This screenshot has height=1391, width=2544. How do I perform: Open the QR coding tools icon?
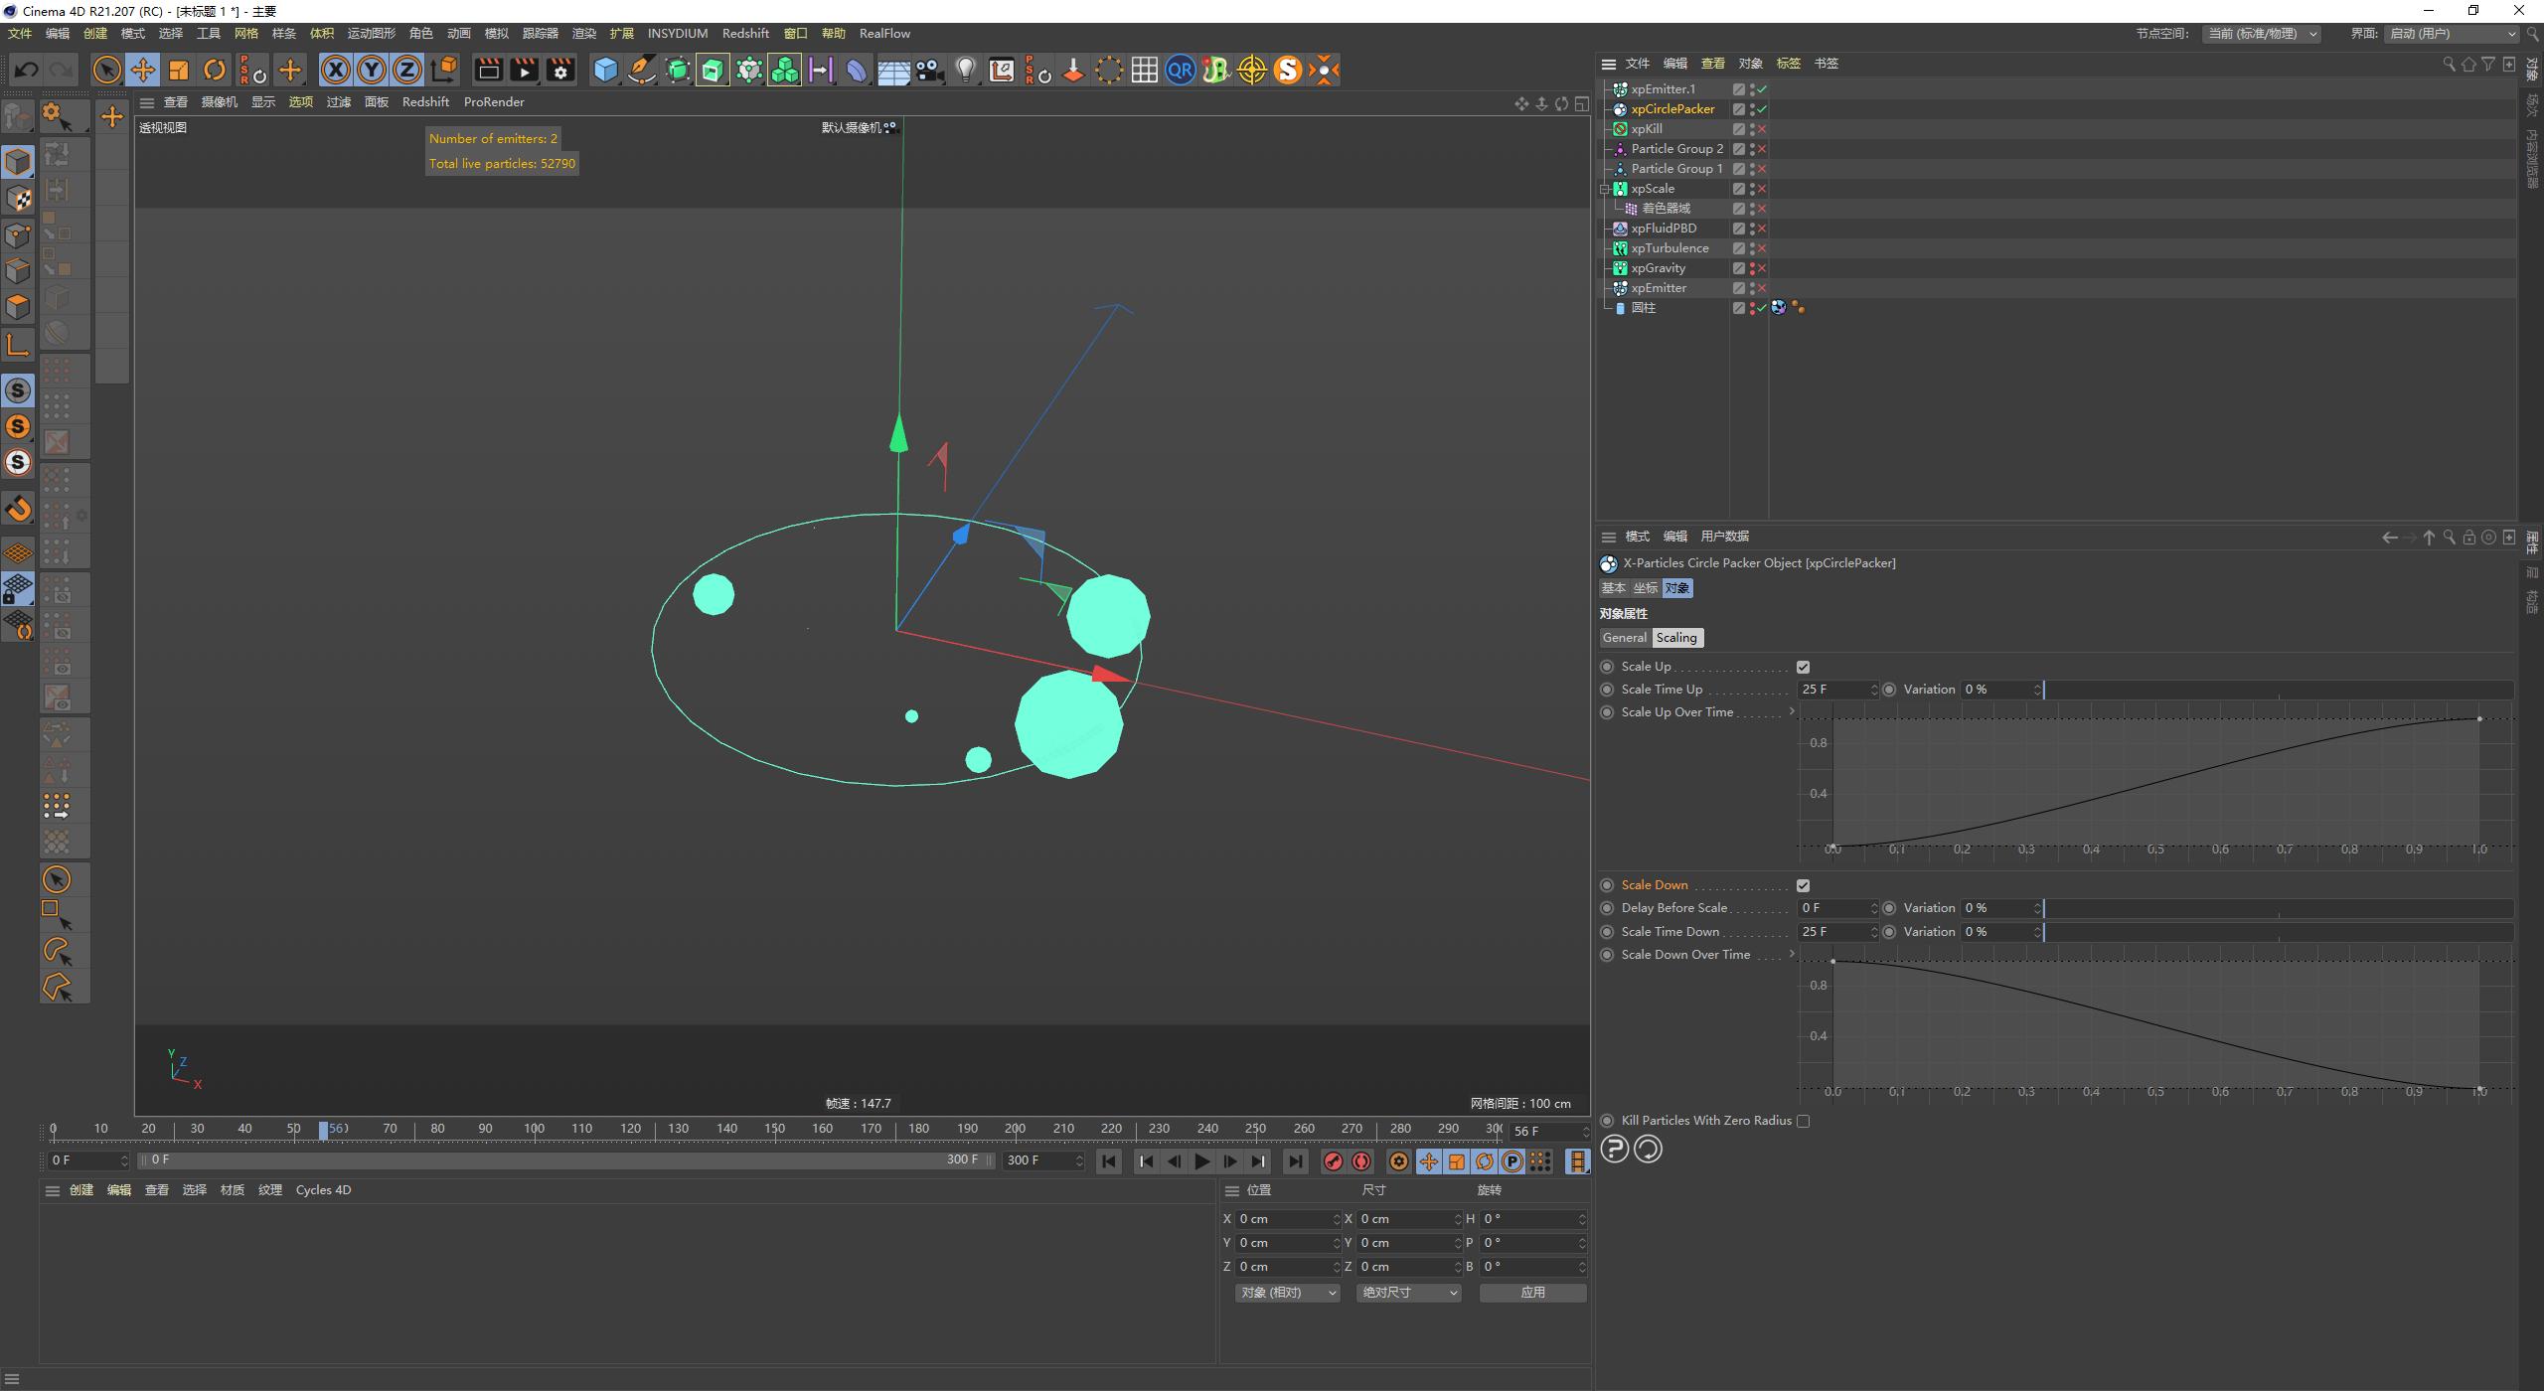point(1180,70)
